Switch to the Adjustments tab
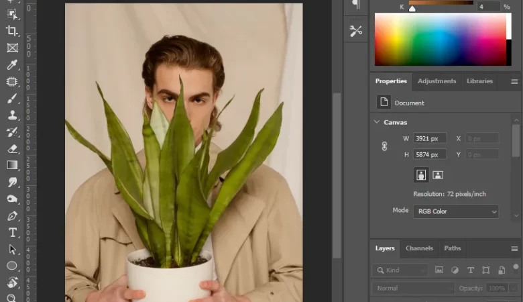523x302 pixels. [437, 81]
